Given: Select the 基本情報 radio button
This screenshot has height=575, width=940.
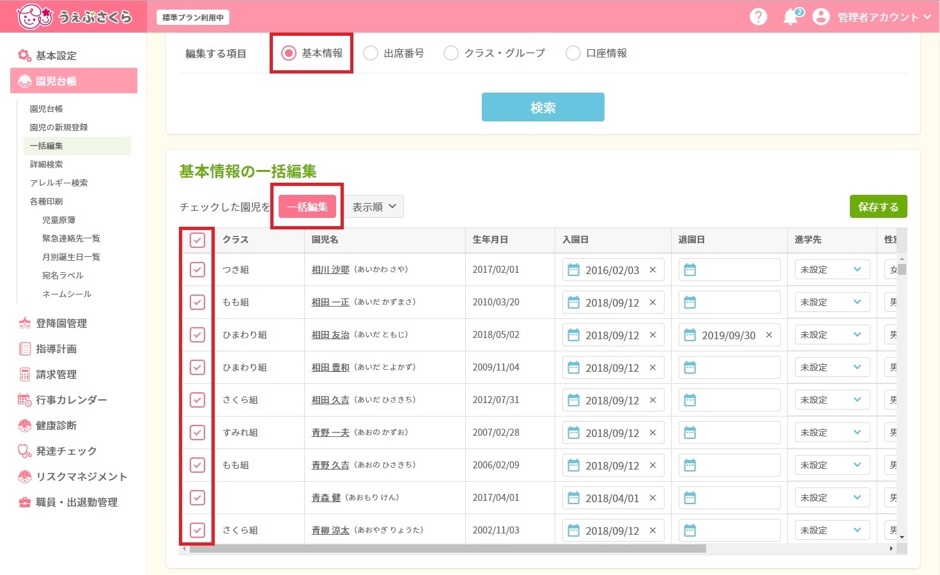Looking at the screenshot, I should (289, 53).
